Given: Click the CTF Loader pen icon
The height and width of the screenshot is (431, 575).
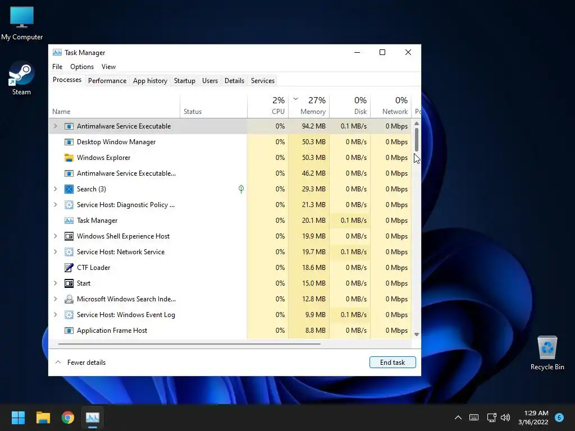Looking at the screenshot, I should (69, 268).
